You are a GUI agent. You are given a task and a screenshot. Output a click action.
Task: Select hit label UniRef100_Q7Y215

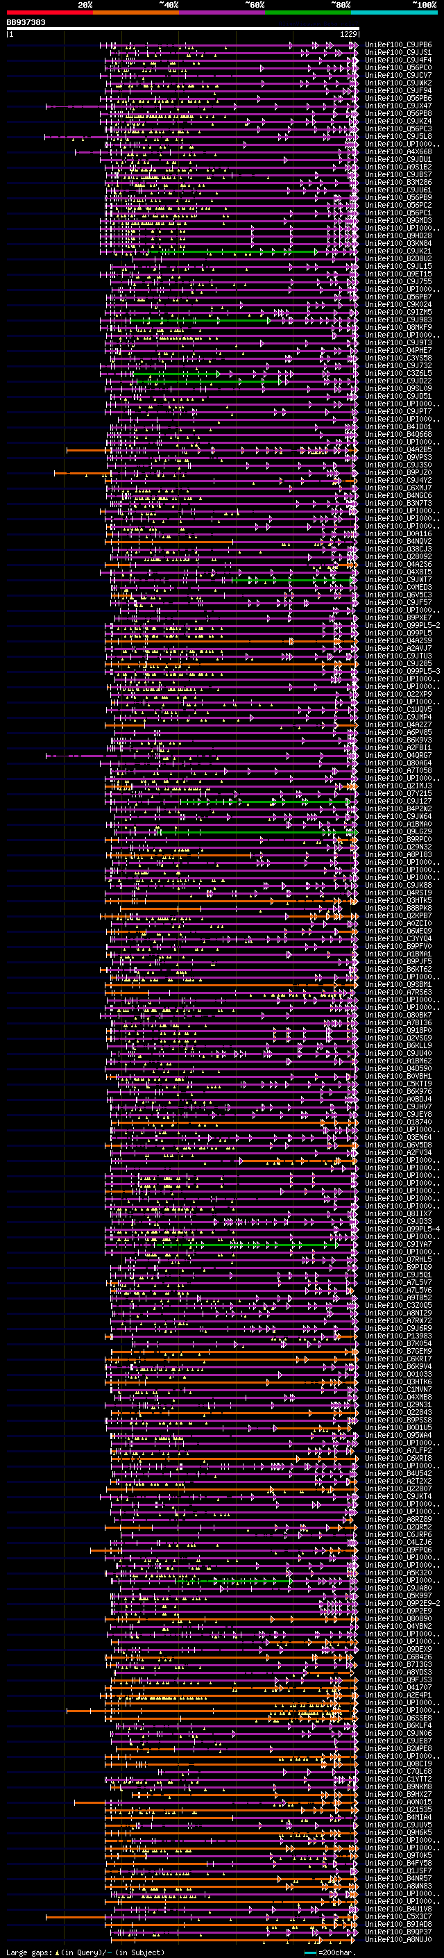tap(398, 793)
